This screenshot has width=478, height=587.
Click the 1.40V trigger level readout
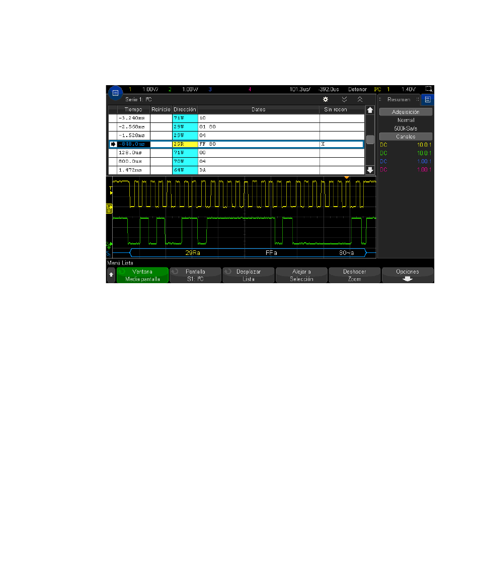coord(409,89)
